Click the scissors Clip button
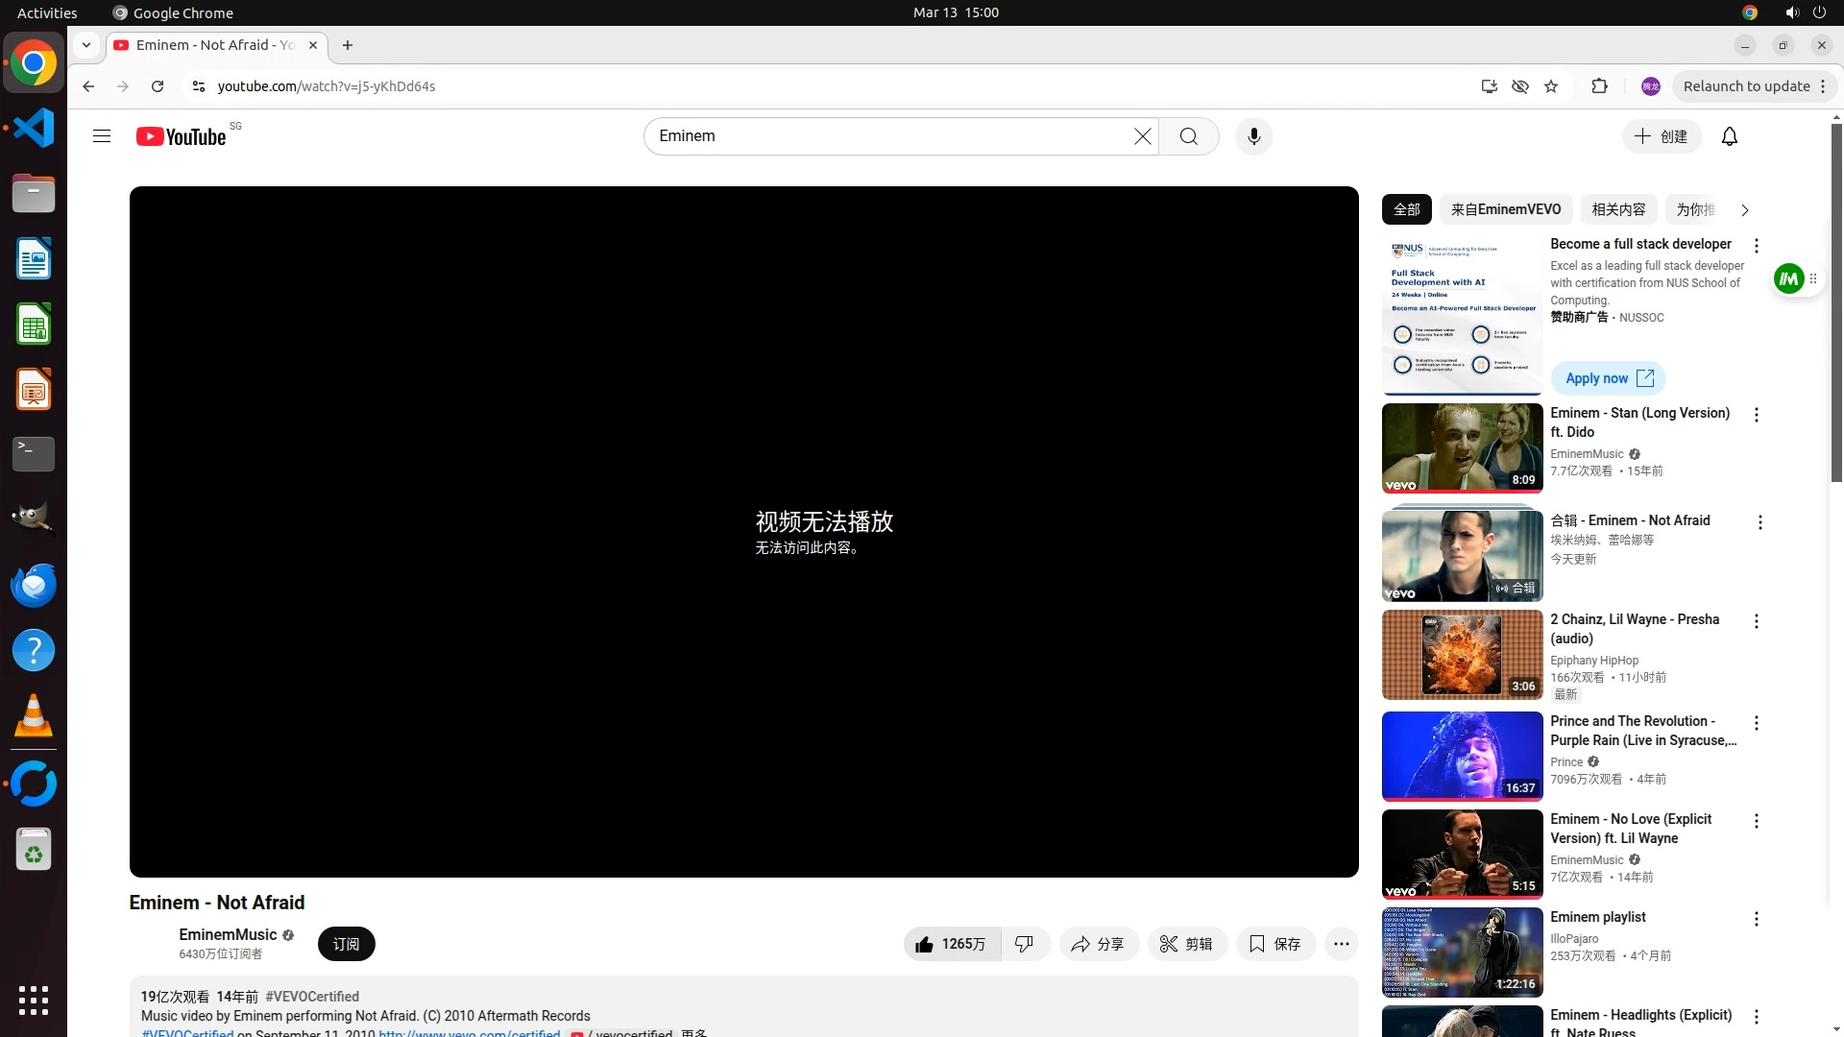This screenshot has height=1037, width=1844. tap(1186, 944)
